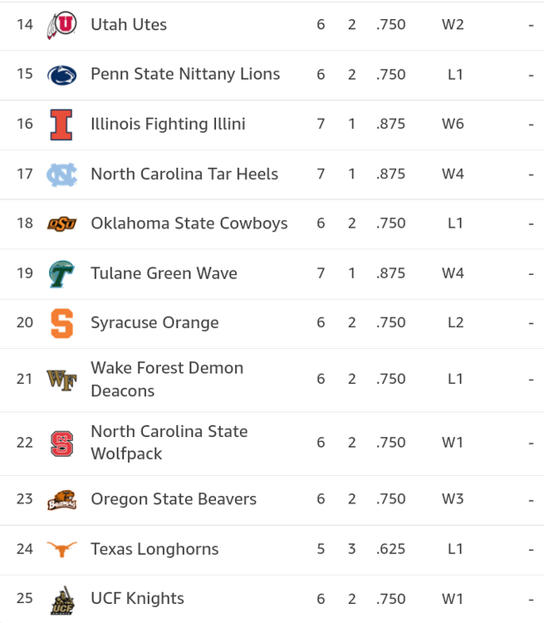
Task: Click the North Carolina State Wolfpack logo
Action: (61, 443)
